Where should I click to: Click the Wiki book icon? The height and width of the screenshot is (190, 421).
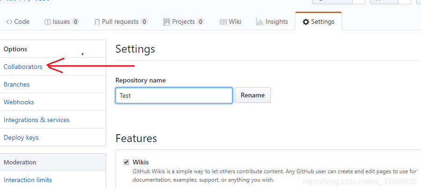click(223, 22)
